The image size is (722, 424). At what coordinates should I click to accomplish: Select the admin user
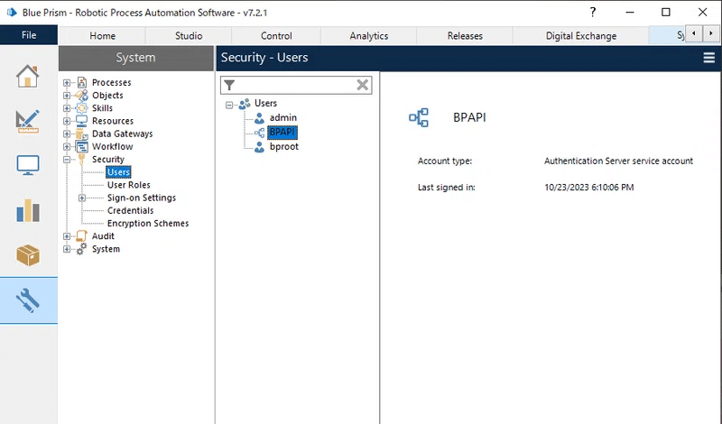coord(283,118)
